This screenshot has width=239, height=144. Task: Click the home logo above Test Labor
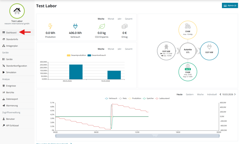tap(17, 11)
